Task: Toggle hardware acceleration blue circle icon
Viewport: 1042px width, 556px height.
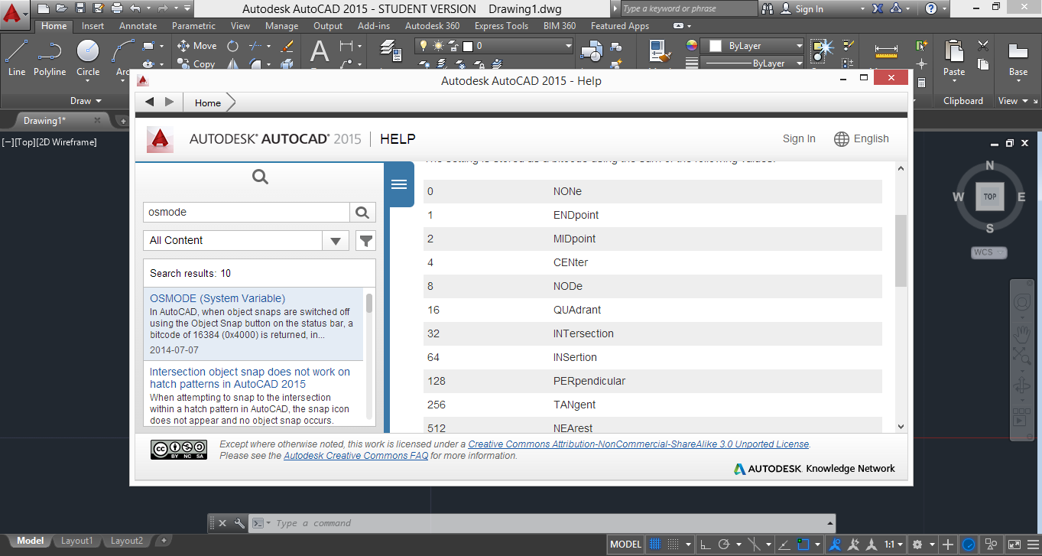Action: point(969,545)
